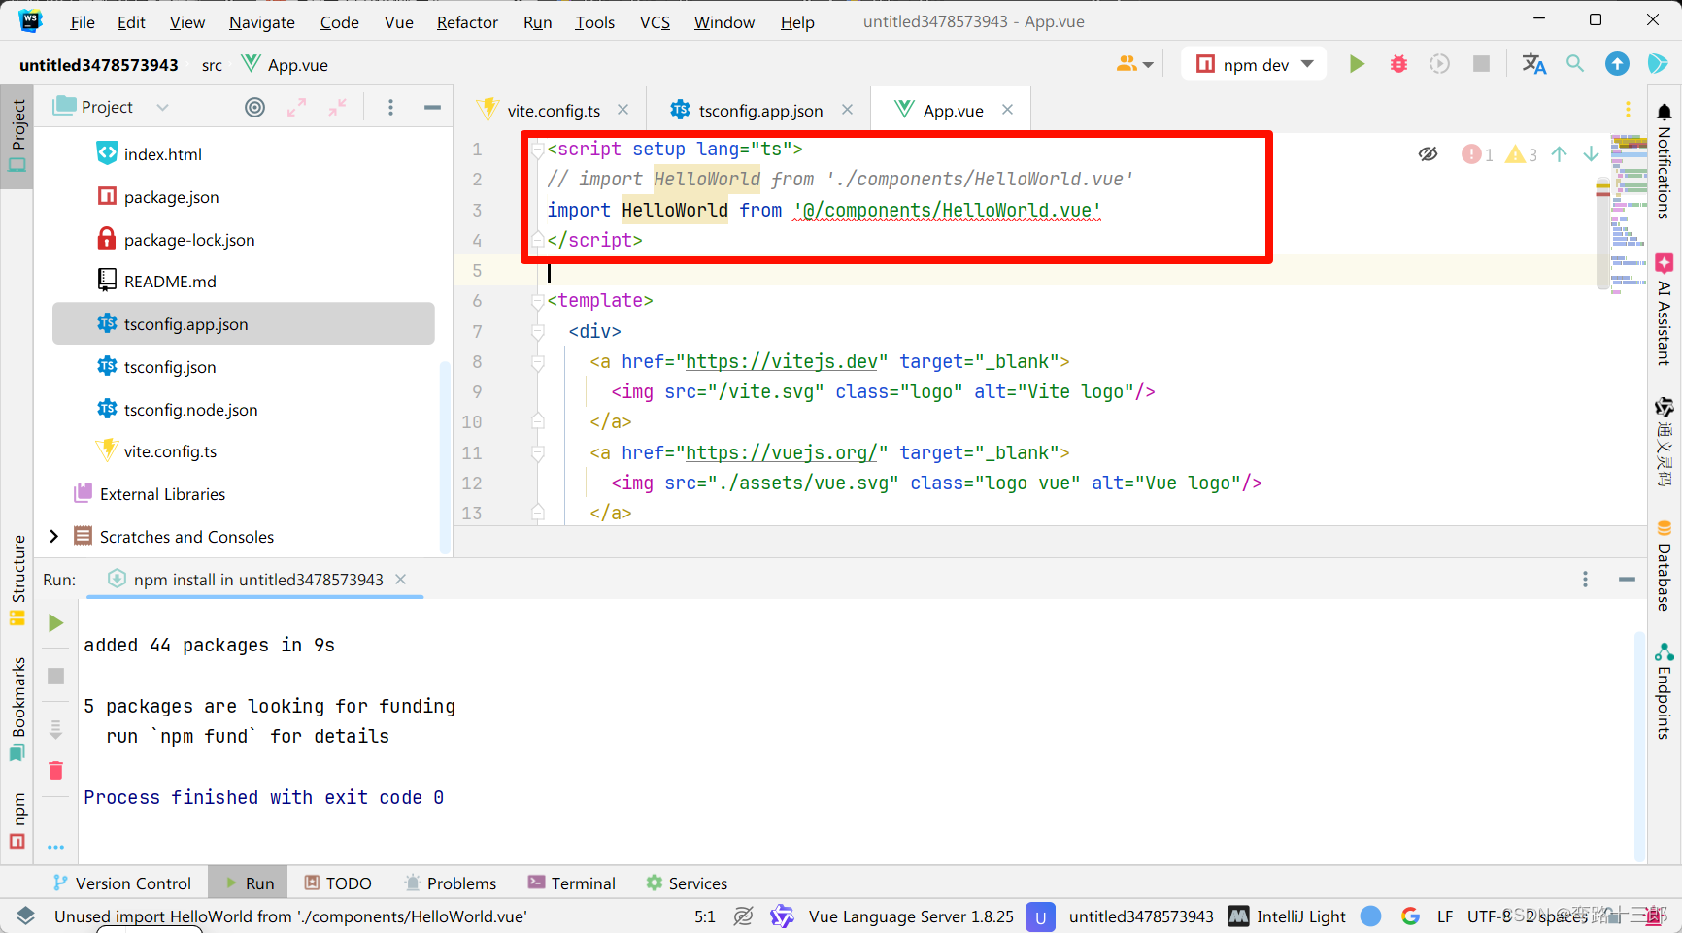Open Notifications tool window
Screen dimensions: 1682x933
coord(1665,161)
